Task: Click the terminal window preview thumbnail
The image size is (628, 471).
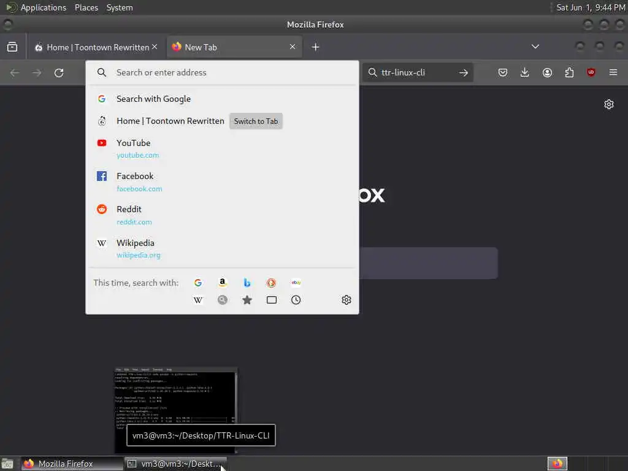Action: point(176,410)
